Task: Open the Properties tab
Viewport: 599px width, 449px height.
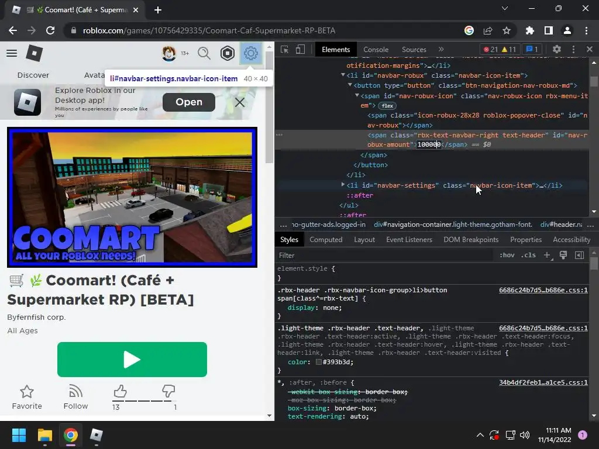Action: pos(526,240)
